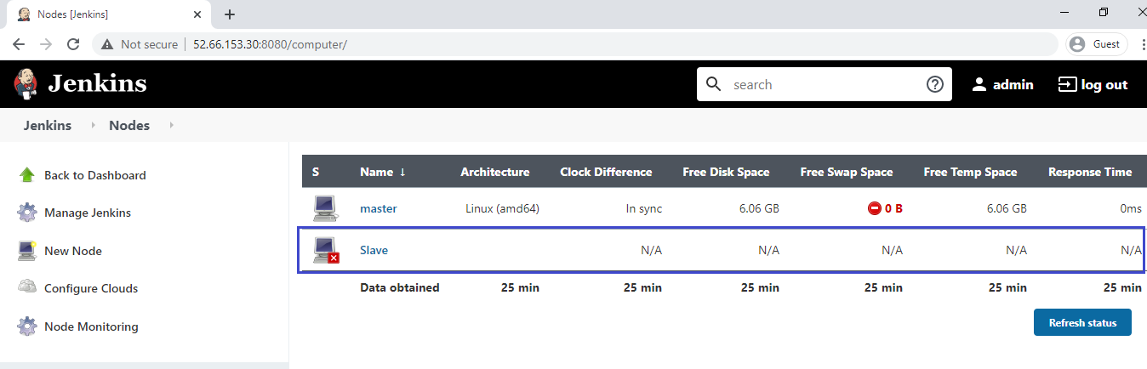Click the browser address bar URL
Image resolution: width=1147 pixels, height=369 pixels.
270,44
